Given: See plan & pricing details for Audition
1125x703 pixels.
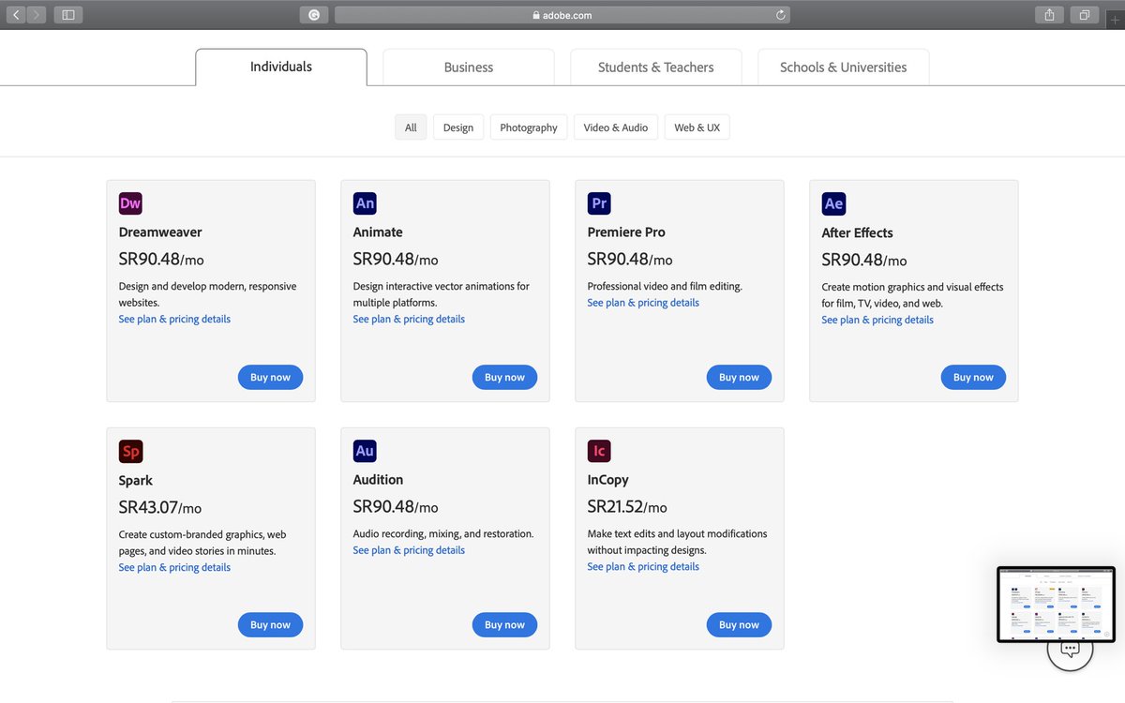Looking at the screenshot, I should [x=409, y=550].
